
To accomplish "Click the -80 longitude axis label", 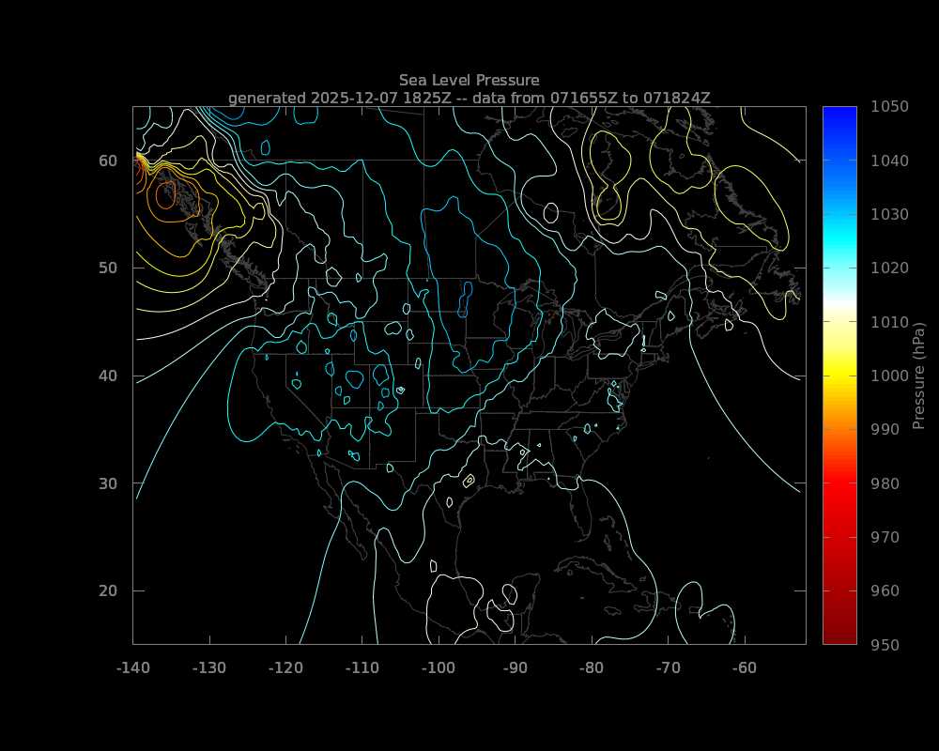I will [x=592, y=668].
